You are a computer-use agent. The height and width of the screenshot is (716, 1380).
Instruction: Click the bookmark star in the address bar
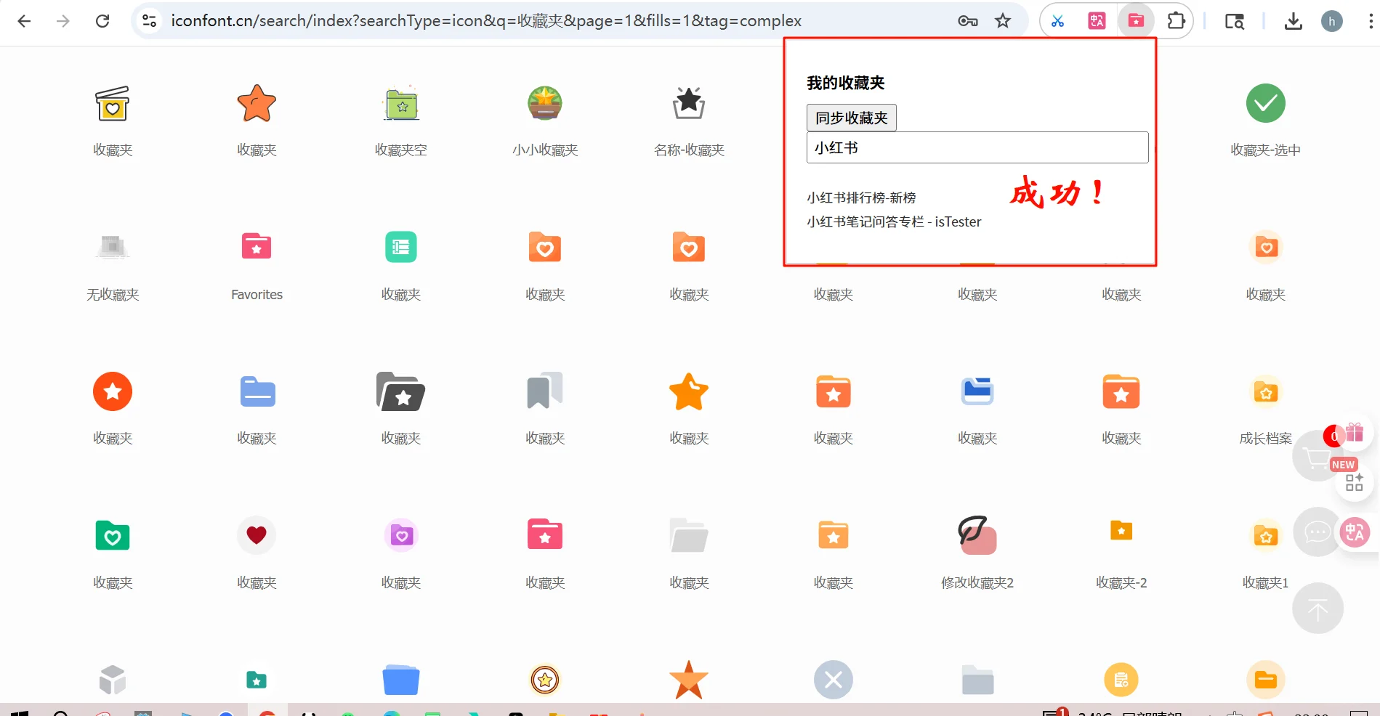click(1003, 20)
